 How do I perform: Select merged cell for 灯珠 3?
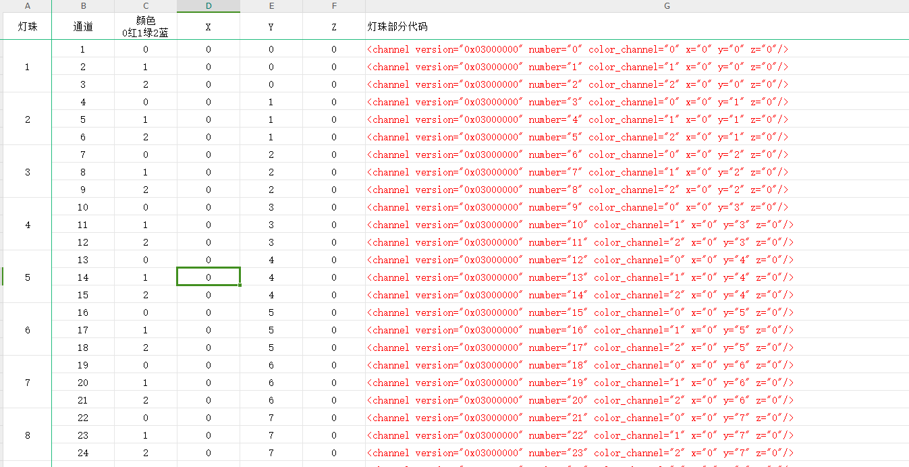pyautogui.click(x=27, y=172)
